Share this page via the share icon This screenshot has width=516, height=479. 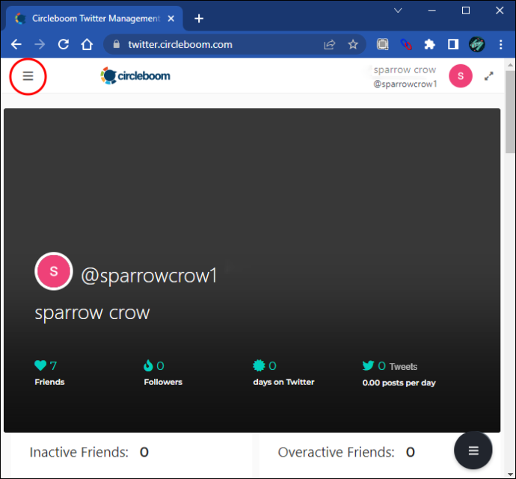(329, 44)
